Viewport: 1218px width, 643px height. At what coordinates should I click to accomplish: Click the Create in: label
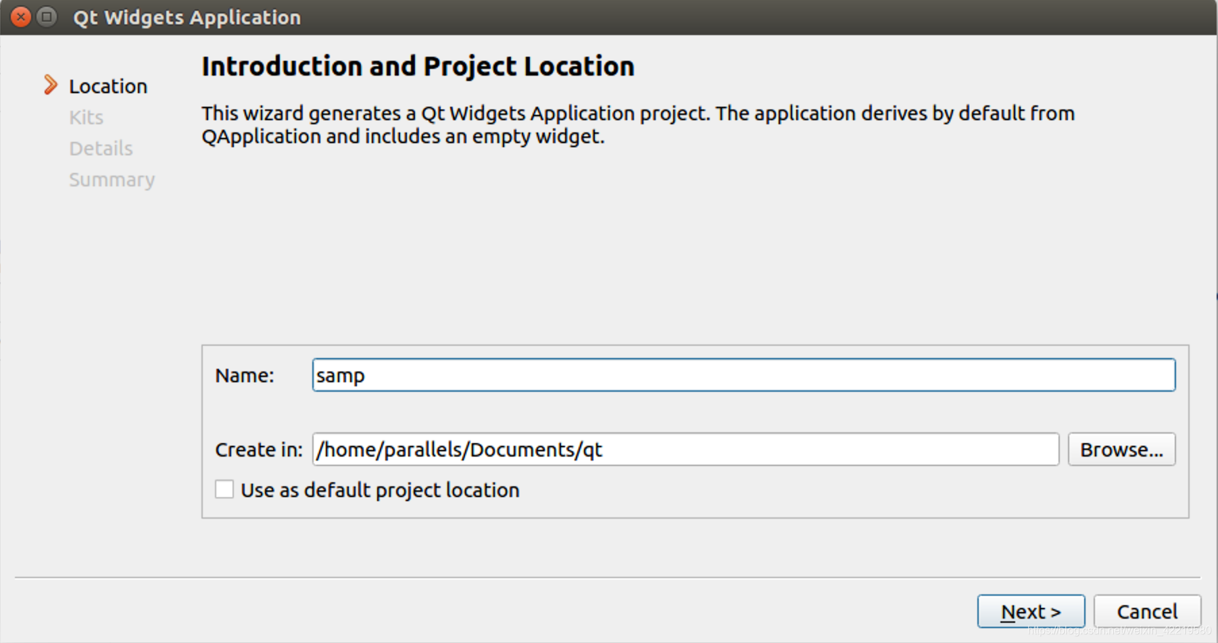point(259,450)
